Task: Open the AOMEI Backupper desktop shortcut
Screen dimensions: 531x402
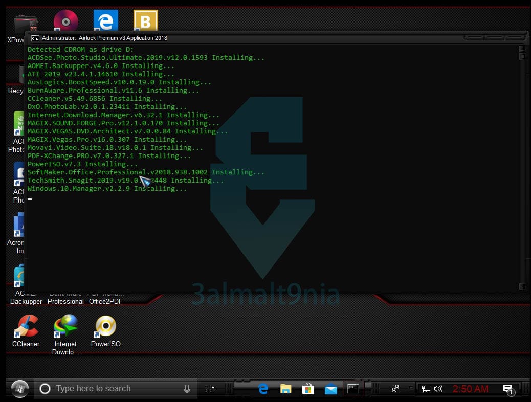Action: pos(26,284)
